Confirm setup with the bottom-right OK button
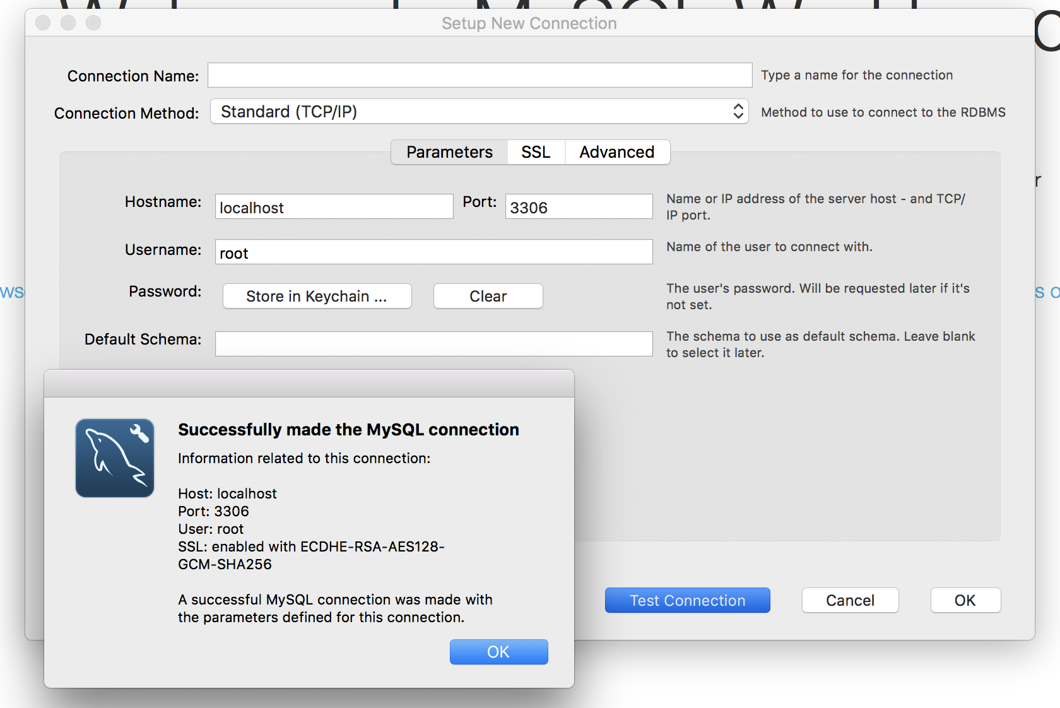Viewport: 1060px width, 708px height. 965,600
